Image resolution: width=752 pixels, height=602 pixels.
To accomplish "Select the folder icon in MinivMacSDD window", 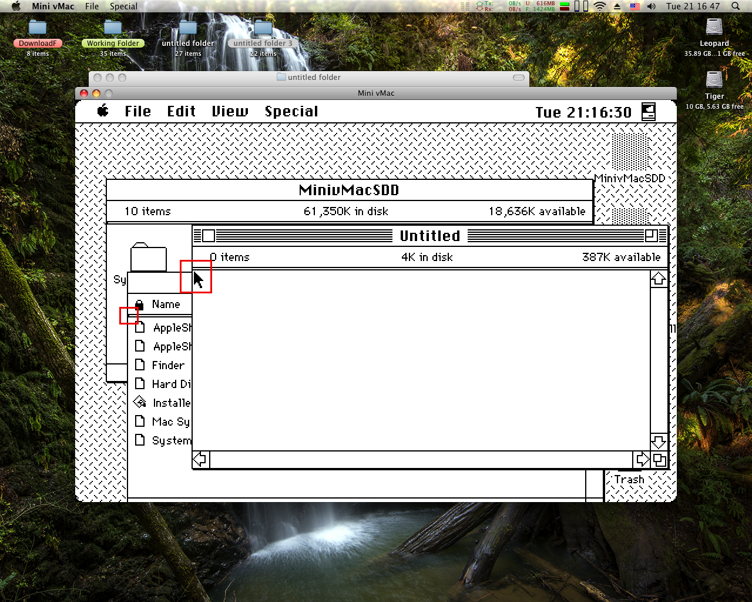I will [x=148, y=257].
